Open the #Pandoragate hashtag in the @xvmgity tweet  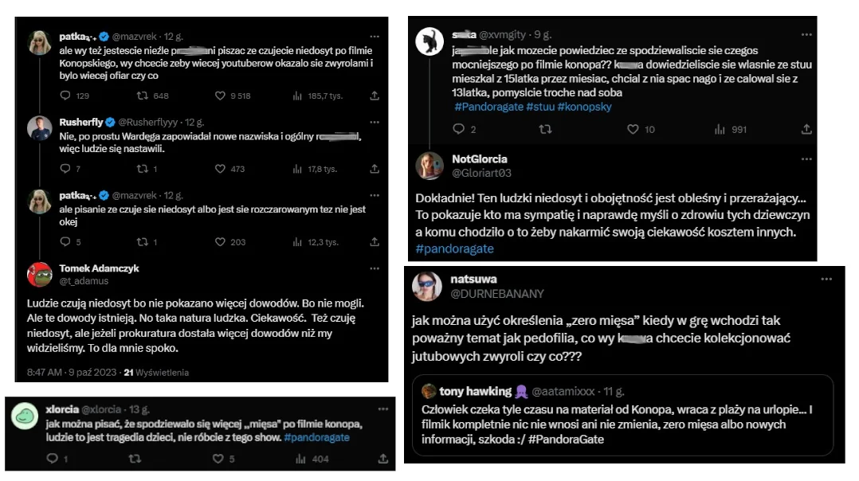(488, 107)
